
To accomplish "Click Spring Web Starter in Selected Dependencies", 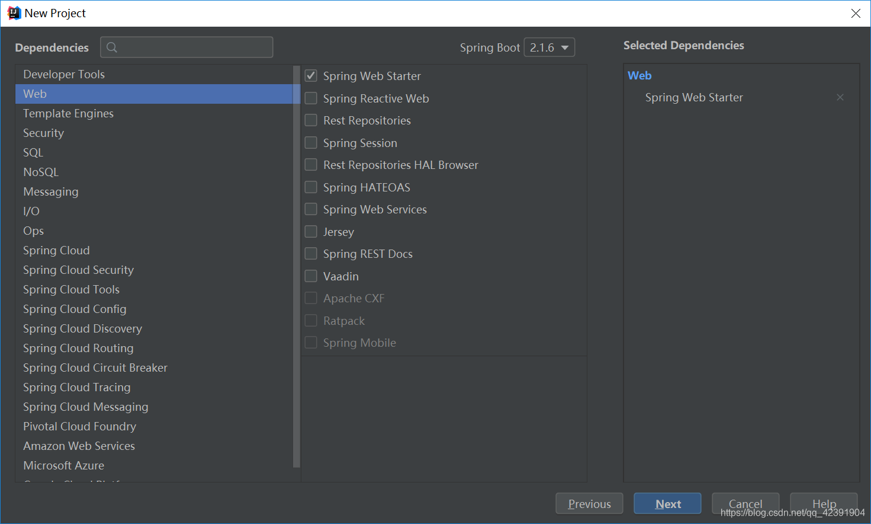I will click(x=694, y=97).
